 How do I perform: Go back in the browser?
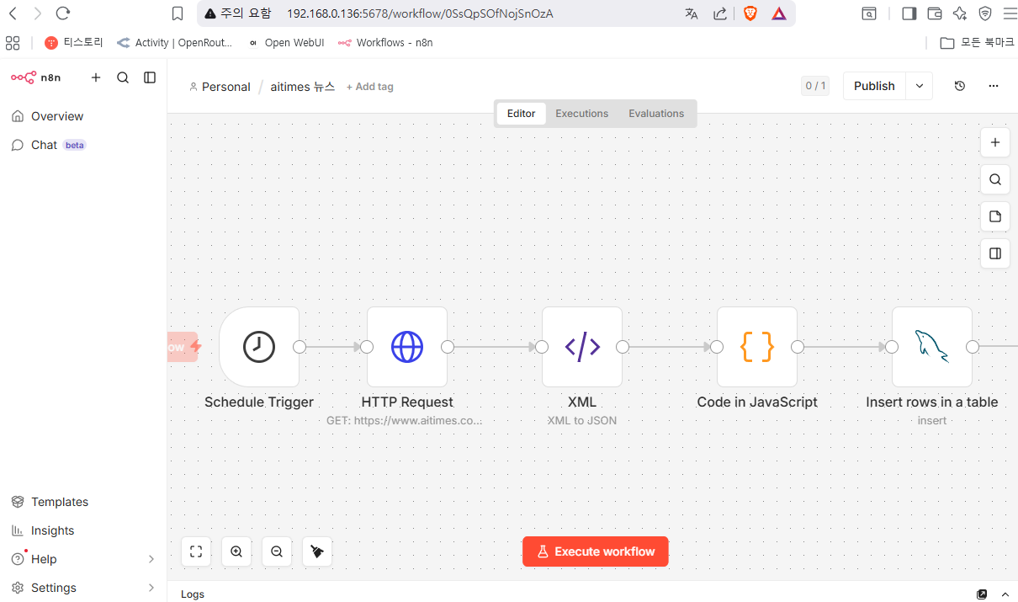(x=13, y=13)
